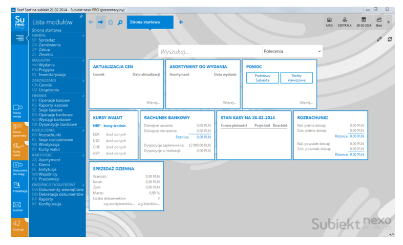Open the Cenniki module
Image resolution: width=403 pixels, height=245 pixels.
point(46,85)
